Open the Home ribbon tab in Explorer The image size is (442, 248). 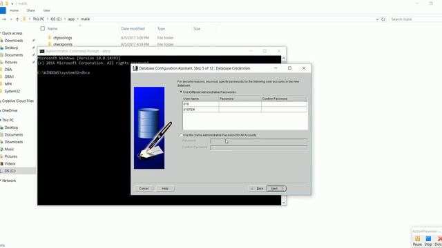14,10
